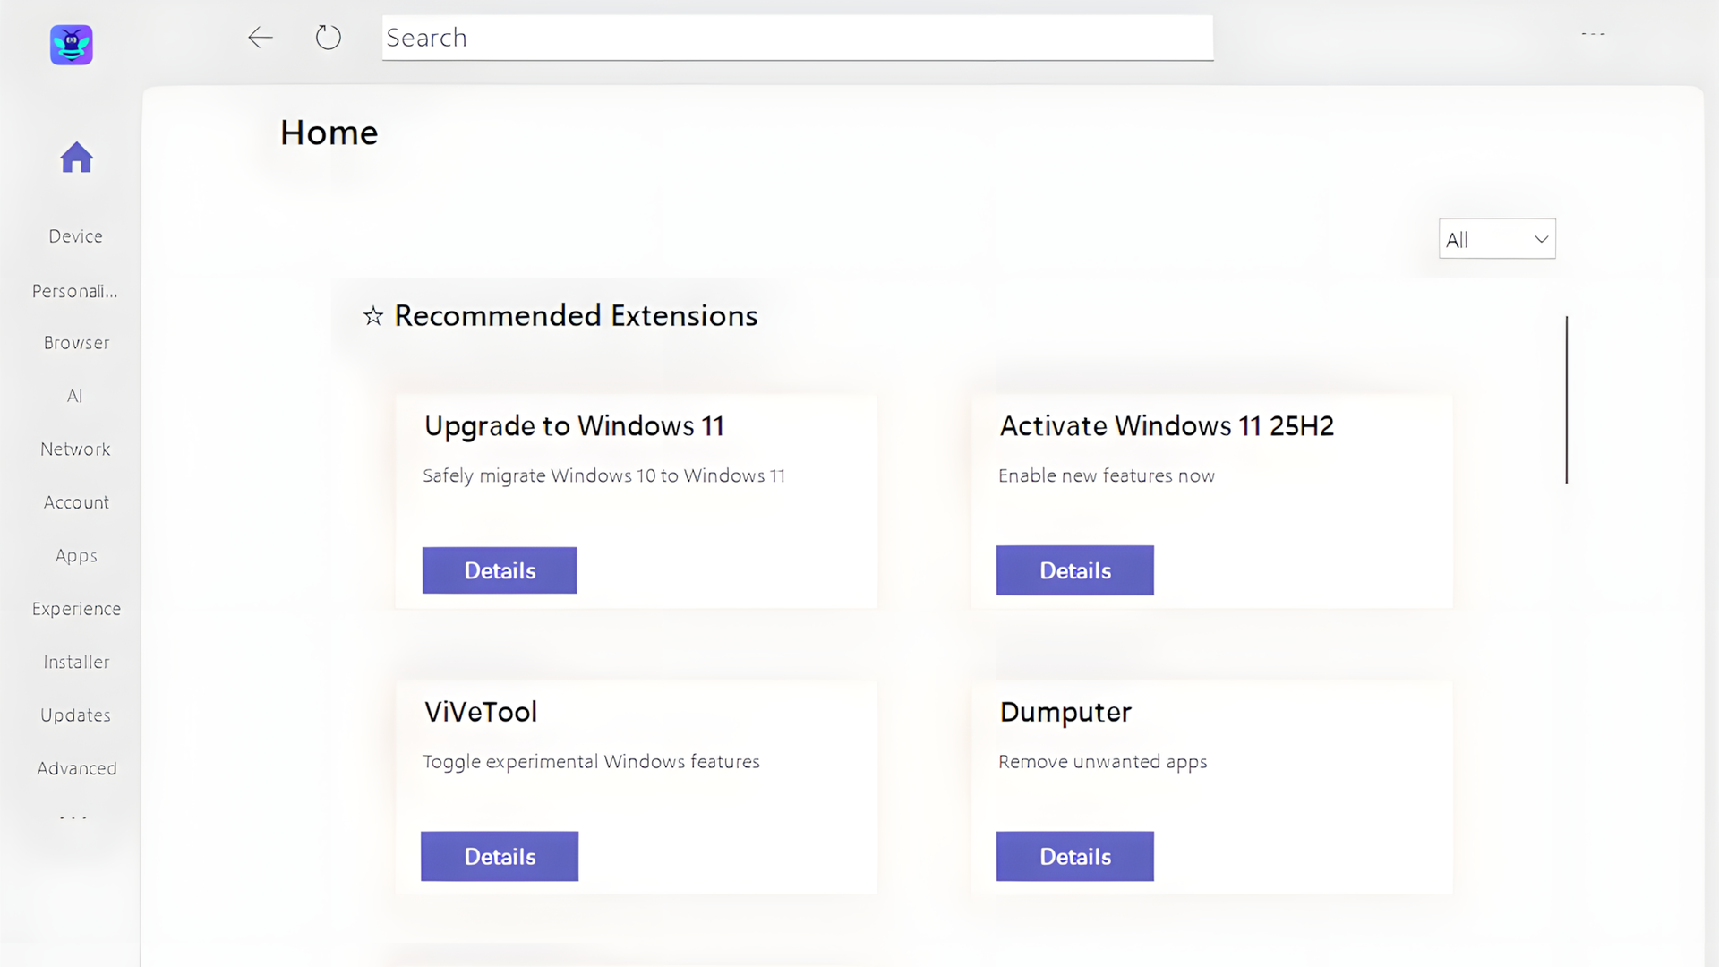Navigate to Network settings
The width and height of the screenshot is (1719, 967).
[x=75, y=449]
